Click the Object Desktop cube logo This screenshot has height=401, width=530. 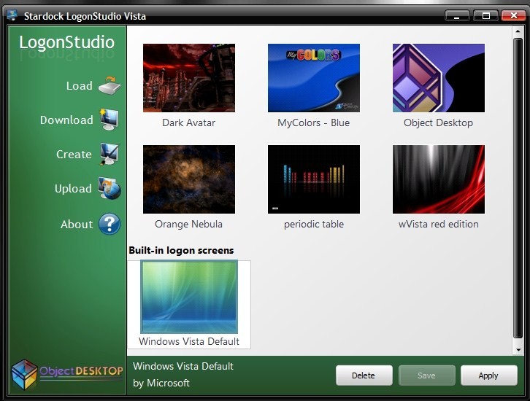click(24, 374)
